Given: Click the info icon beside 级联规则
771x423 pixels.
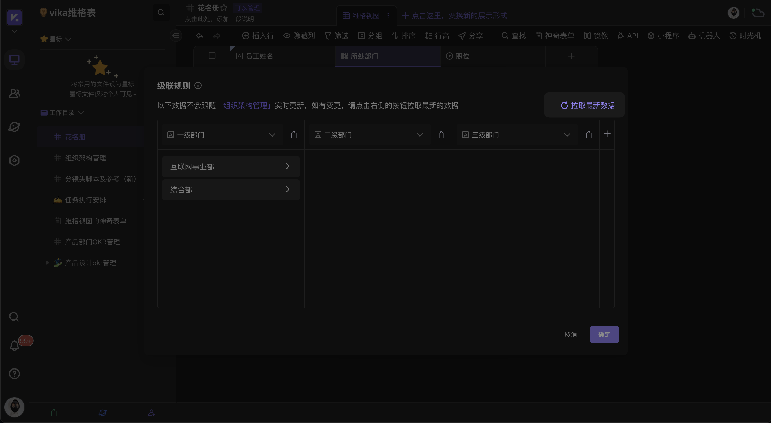Looking at the screenshot, I should (x=198, y=86).
